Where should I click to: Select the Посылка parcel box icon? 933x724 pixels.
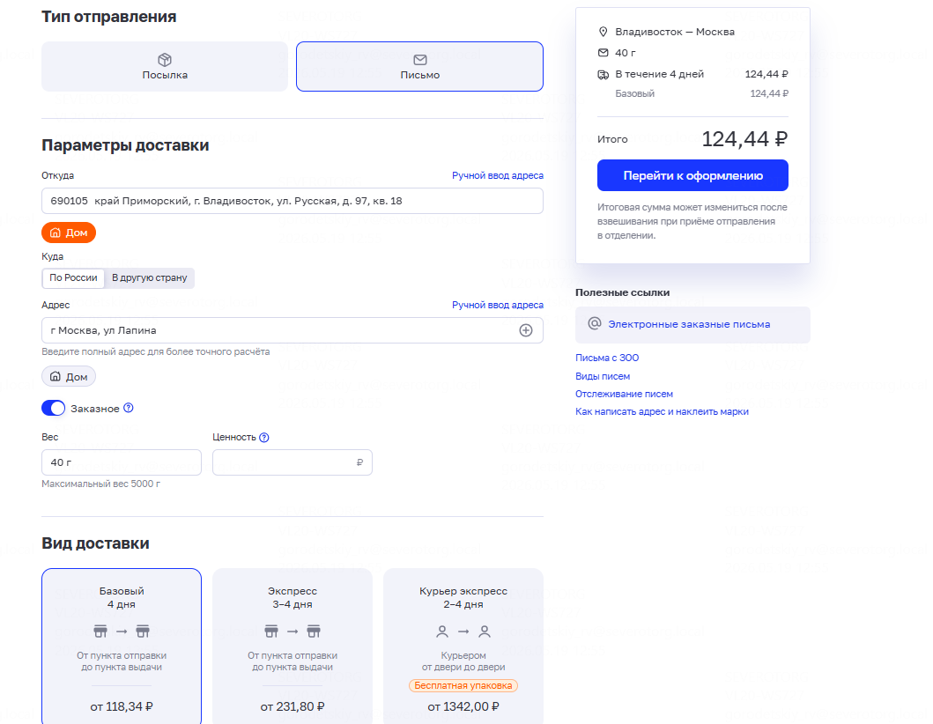(x=165, y=60)
